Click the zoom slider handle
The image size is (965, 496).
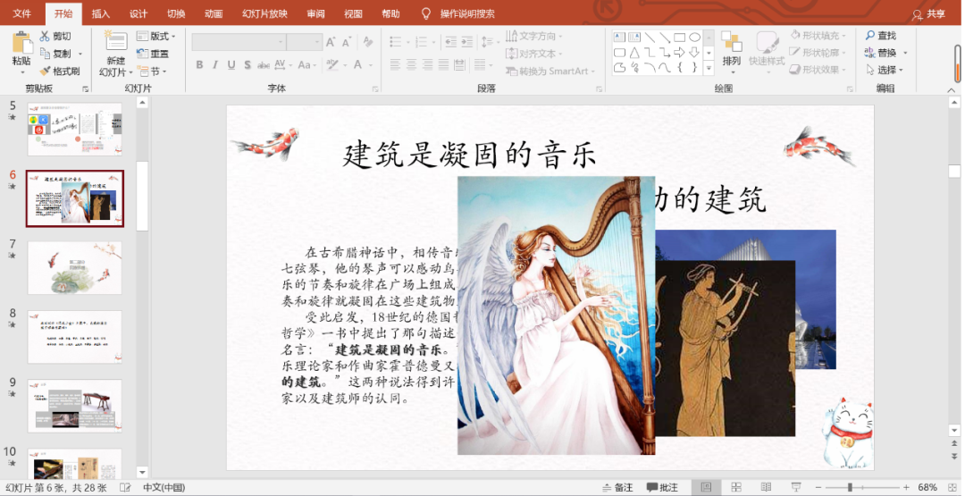pyautogui.click(x=850, y=487)
